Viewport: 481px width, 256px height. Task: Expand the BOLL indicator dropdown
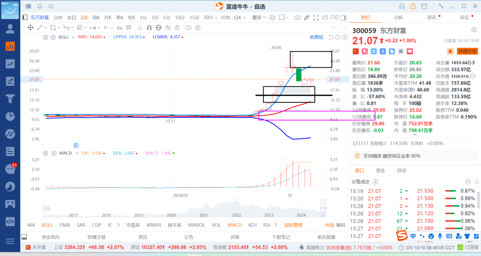pos(73,37)
